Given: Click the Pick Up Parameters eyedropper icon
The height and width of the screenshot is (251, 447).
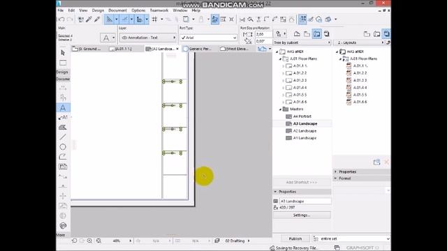Looking at the screenshot, I should click(x=89, y=20).
